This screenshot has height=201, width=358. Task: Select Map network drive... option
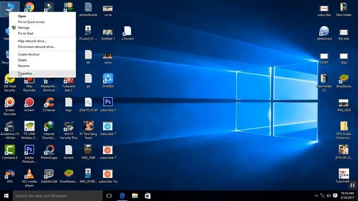(x=43, y=41)
